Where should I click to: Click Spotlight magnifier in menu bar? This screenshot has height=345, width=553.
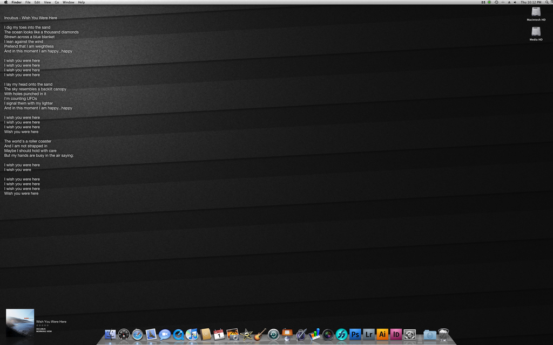pos(547,2)
